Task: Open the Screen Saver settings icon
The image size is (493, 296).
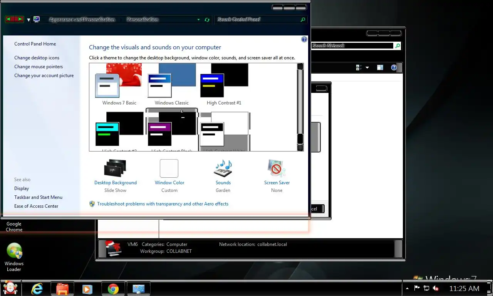Action: point(277,168)
